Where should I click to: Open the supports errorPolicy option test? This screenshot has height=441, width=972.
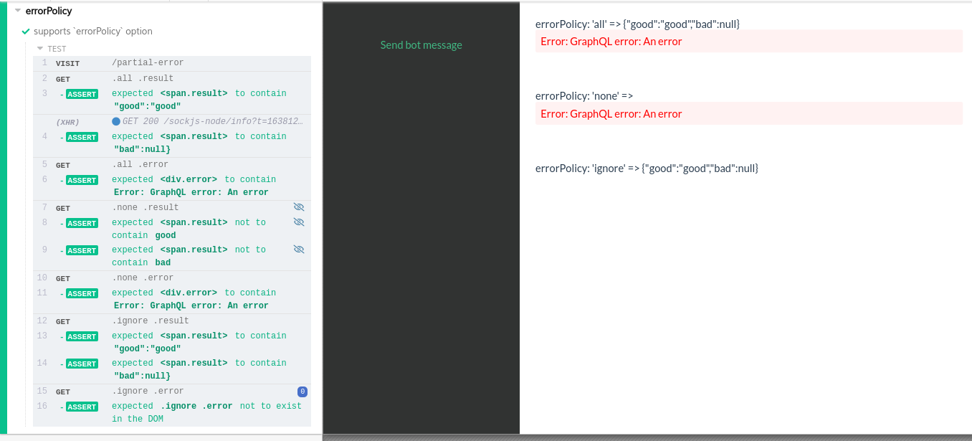coord(93,31)
